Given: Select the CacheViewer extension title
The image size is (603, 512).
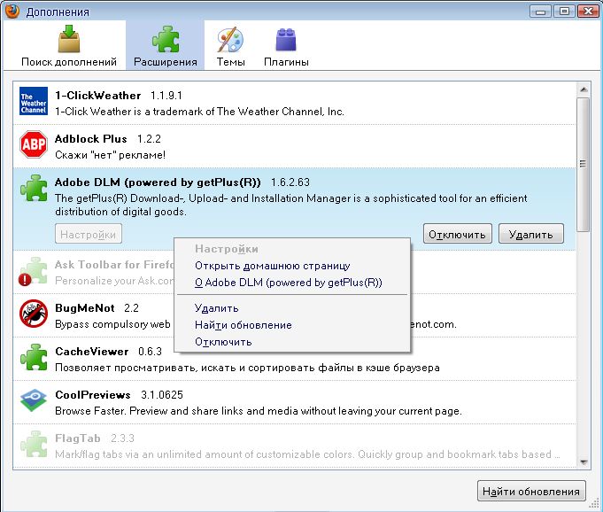Looking at the screenshot, I should point(91,351).
